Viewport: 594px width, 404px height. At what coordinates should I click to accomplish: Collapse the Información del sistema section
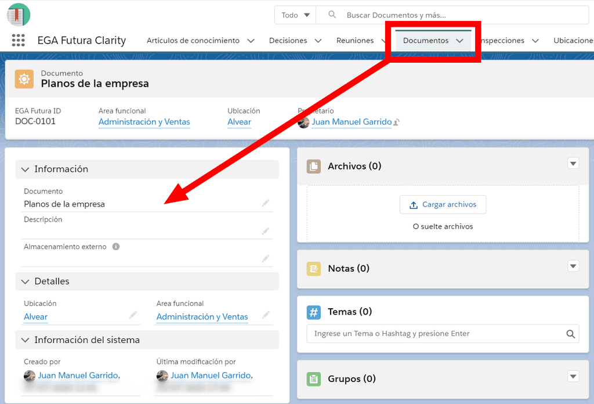click(x=26, y=340)
